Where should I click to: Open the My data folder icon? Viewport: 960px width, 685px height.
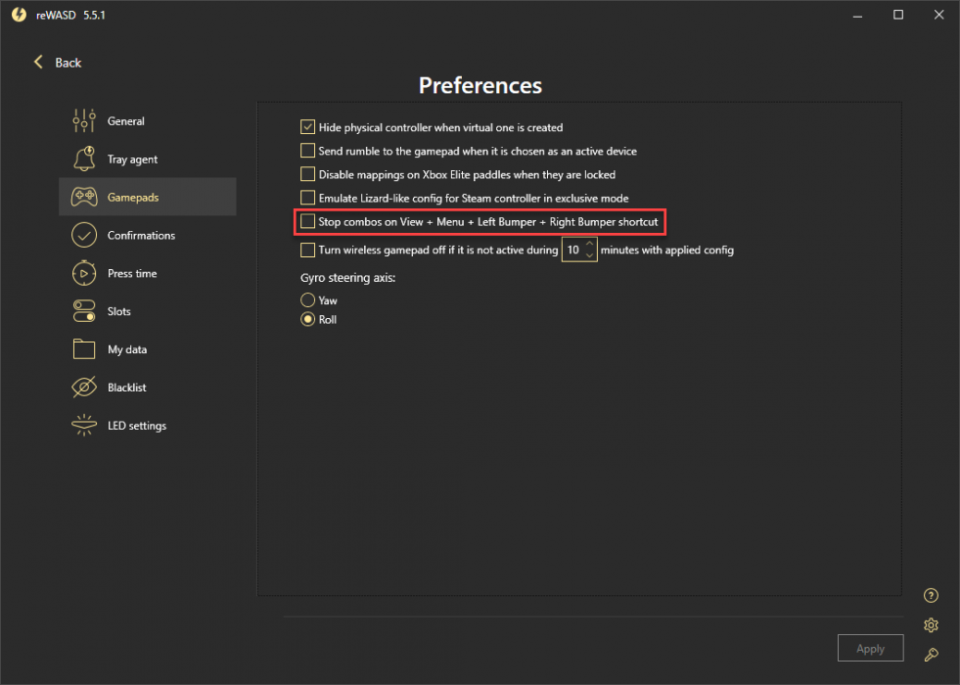click(x=84, y=349)
